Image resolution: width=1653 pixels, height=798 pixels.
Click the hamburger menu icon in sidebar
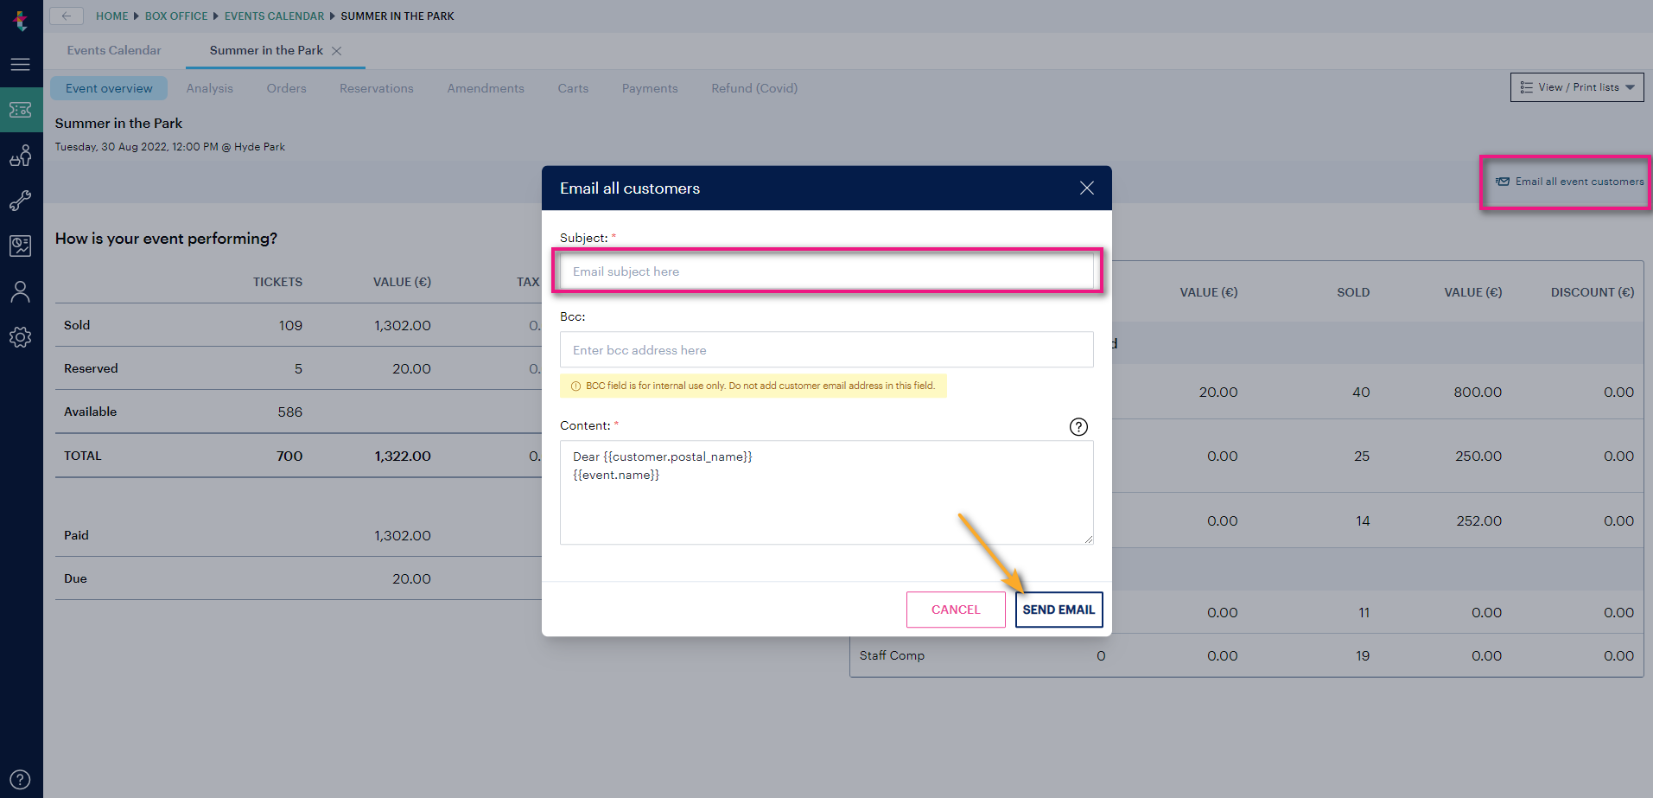click(21, 64)
